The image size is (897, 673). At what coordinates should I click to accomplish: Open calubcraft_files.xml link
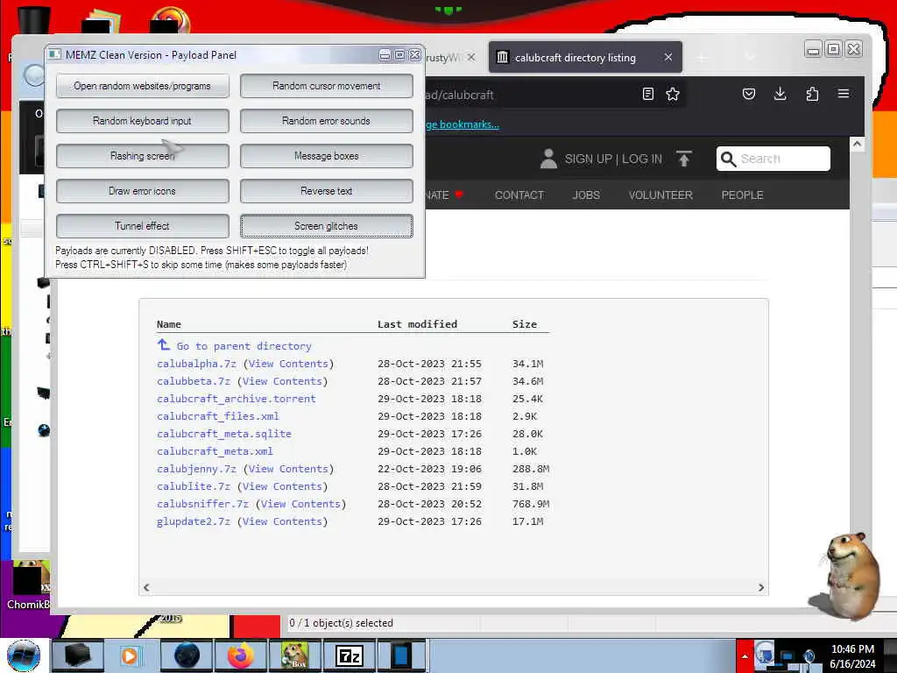[218, 416]
